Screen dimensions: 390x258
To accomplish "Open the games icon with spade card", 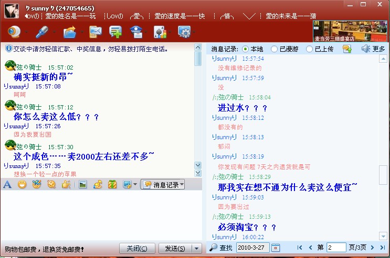I will (159, 32).
